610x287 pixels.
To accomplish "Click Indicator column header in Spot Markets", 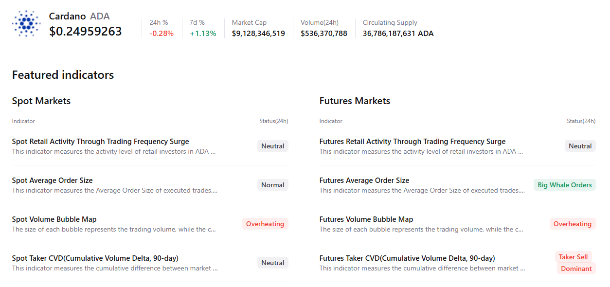I will (23, 121).
